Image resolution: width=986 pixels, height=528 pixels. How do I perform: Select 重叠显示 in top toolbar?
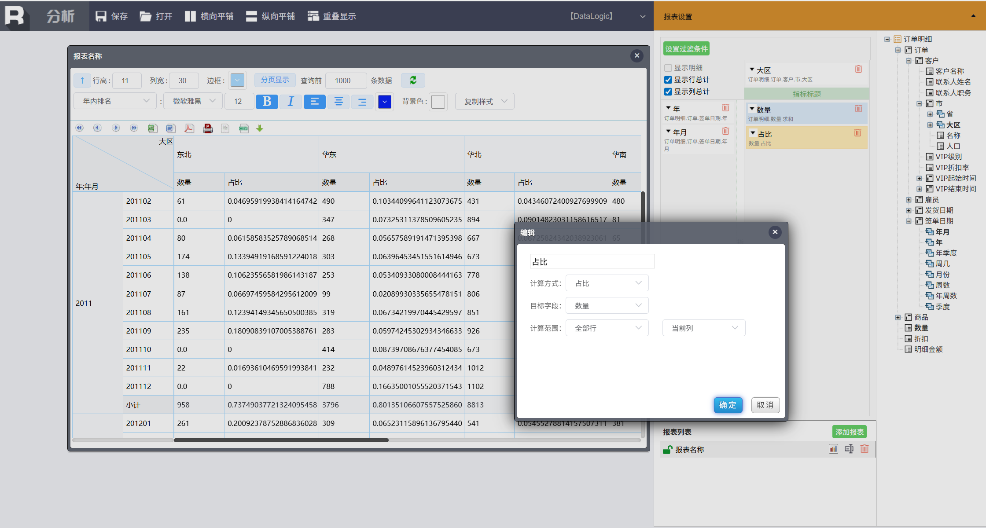[x=332, y=16]
